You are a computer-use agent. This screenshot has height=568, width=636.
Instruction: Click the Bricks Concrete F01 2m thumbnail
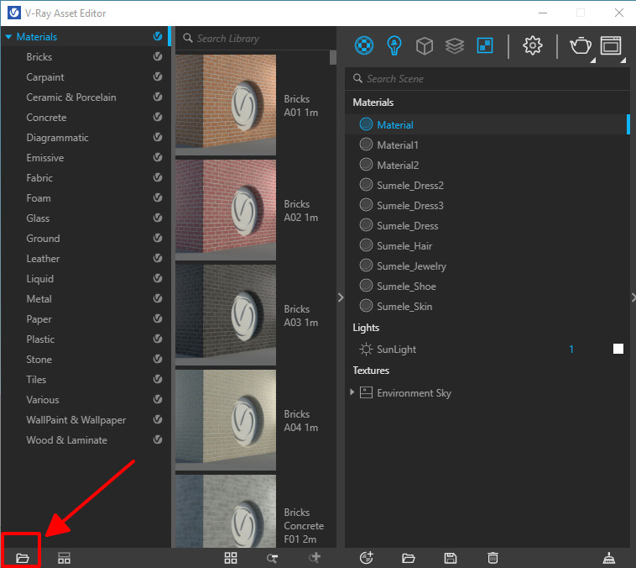226,511
